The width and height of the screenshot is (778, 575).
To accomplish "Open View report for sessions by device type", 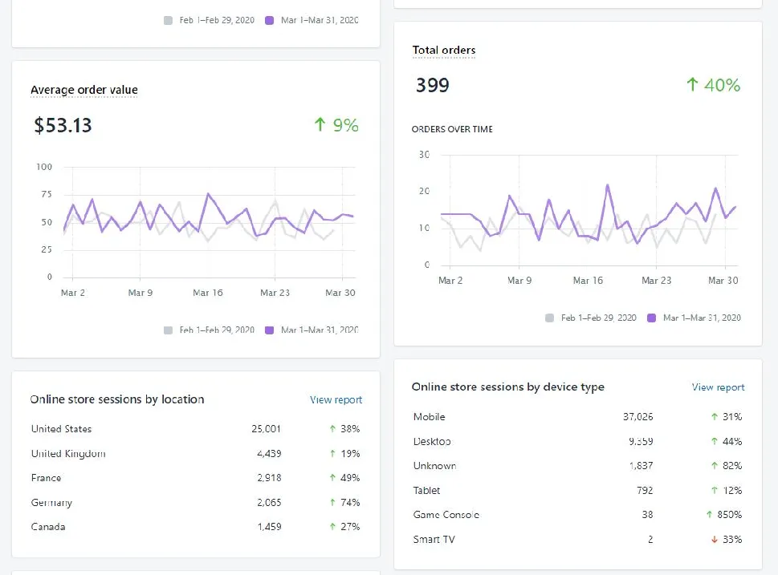I will (x=718, y=387).
